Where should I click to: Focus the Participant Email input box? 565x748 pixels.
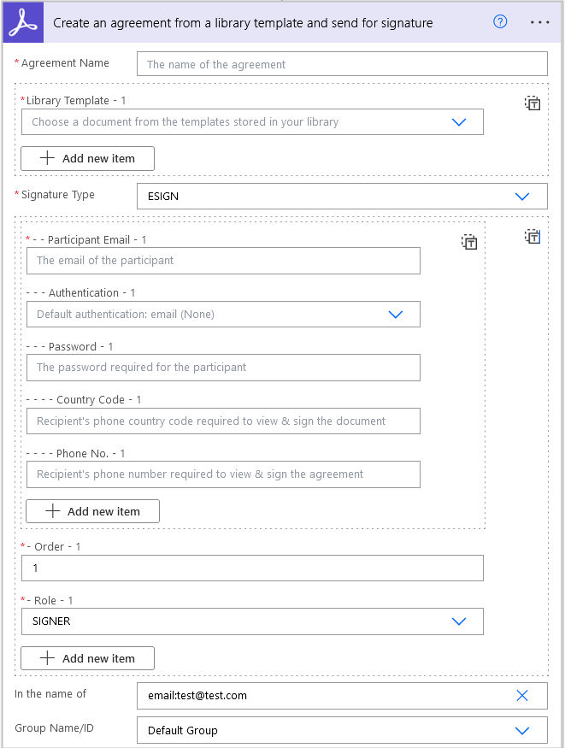[x=223, y=260]
